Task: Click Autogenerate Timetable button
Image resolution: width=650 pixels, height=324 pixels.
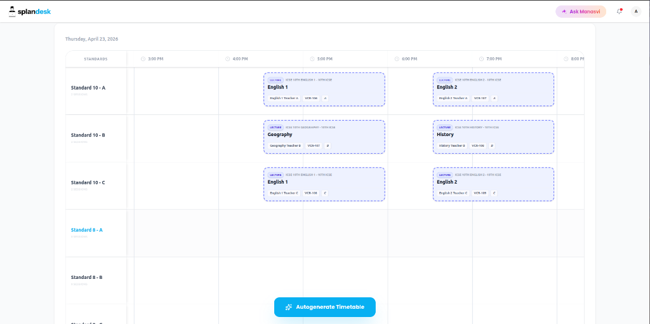Action: [x=324, y=307]
